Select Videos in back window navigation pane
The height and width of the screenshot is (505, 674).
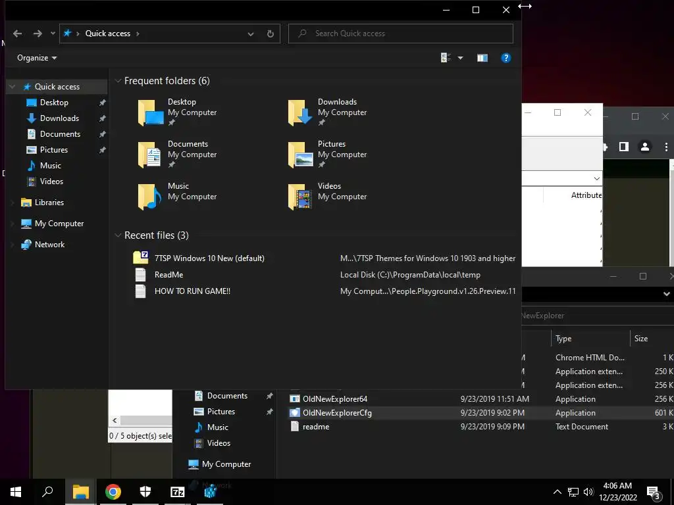pyautogui.click(x=219, y=443)
